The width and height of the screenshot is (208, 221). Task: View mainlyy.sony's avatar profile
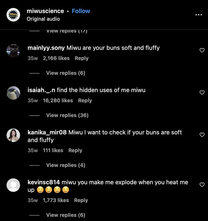pos(13,51)
